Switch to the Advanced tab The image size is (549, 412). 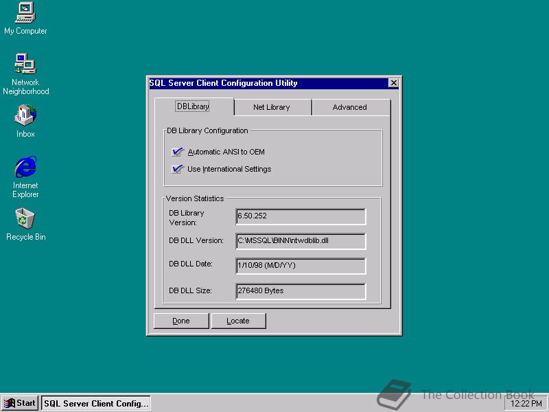pos(351,107)
